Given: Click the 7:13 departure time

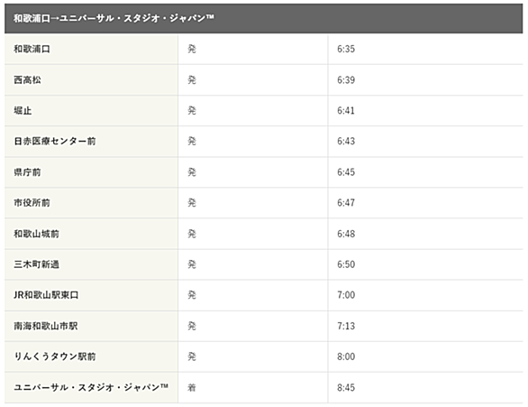Looking at the screenshot, I should click(x=346, y=326).
